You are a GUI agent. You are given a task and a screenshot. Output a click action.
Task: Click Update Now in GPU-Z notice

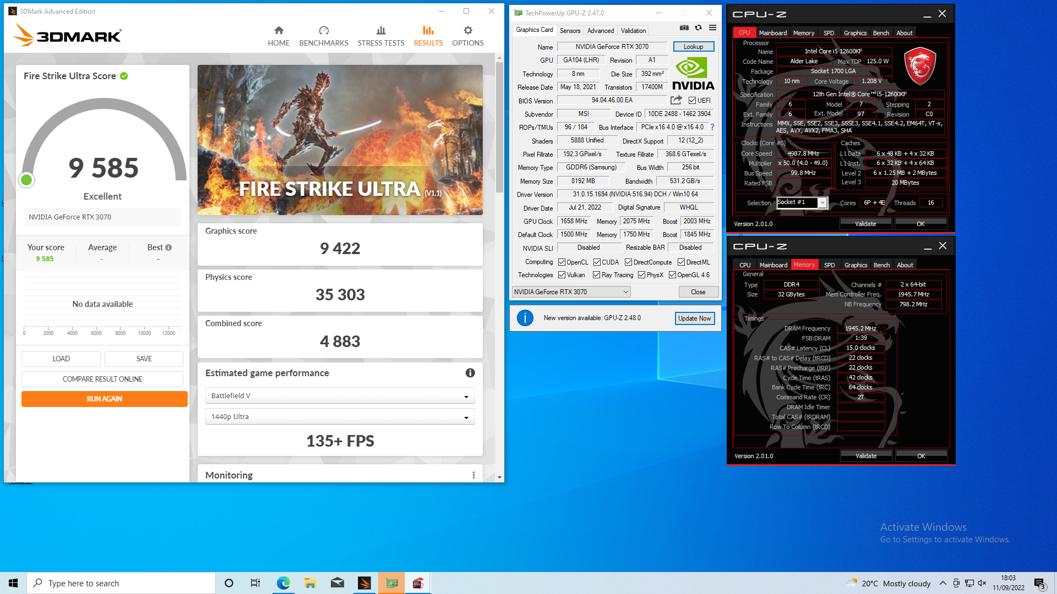695,318
